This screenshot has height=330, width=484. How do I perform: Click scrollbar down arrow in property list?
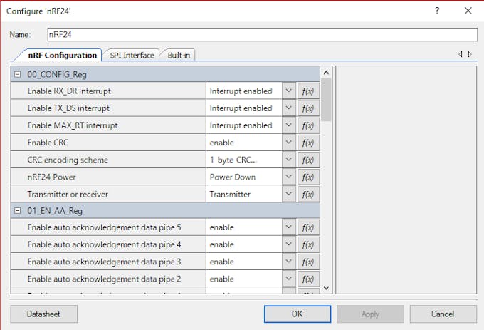point(326,288)
